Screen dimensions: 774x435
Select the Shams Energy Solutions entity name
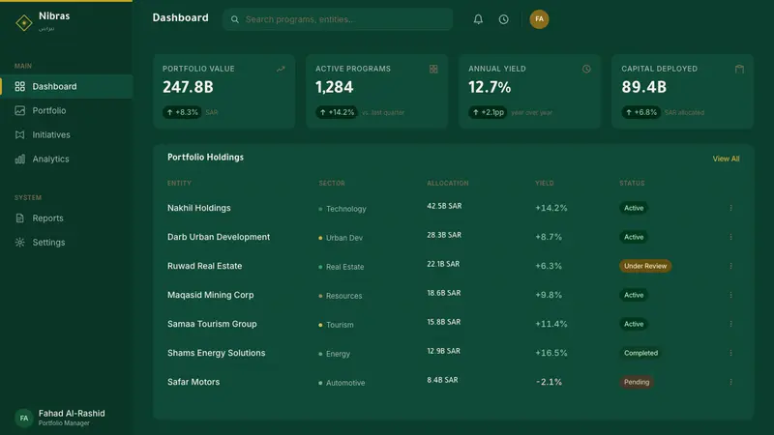click(216, 353)
